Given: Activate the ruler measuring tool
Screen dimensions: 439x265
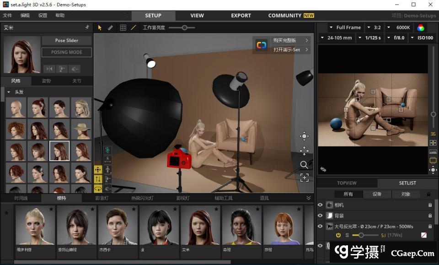Looking at the screenshot, I should (110, 27).
